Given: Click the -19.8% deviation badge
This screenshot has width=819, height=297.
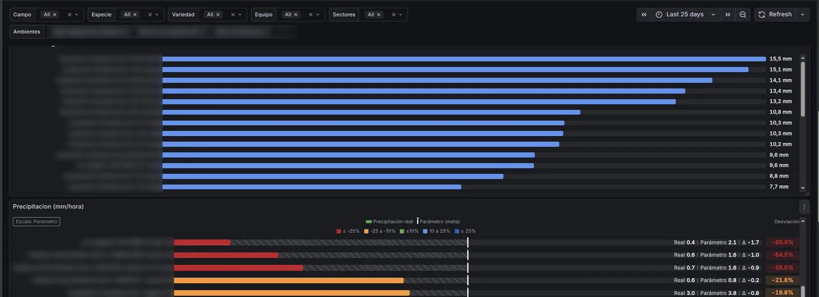Looking at the screenshot, I should click(x=783, y=293).
